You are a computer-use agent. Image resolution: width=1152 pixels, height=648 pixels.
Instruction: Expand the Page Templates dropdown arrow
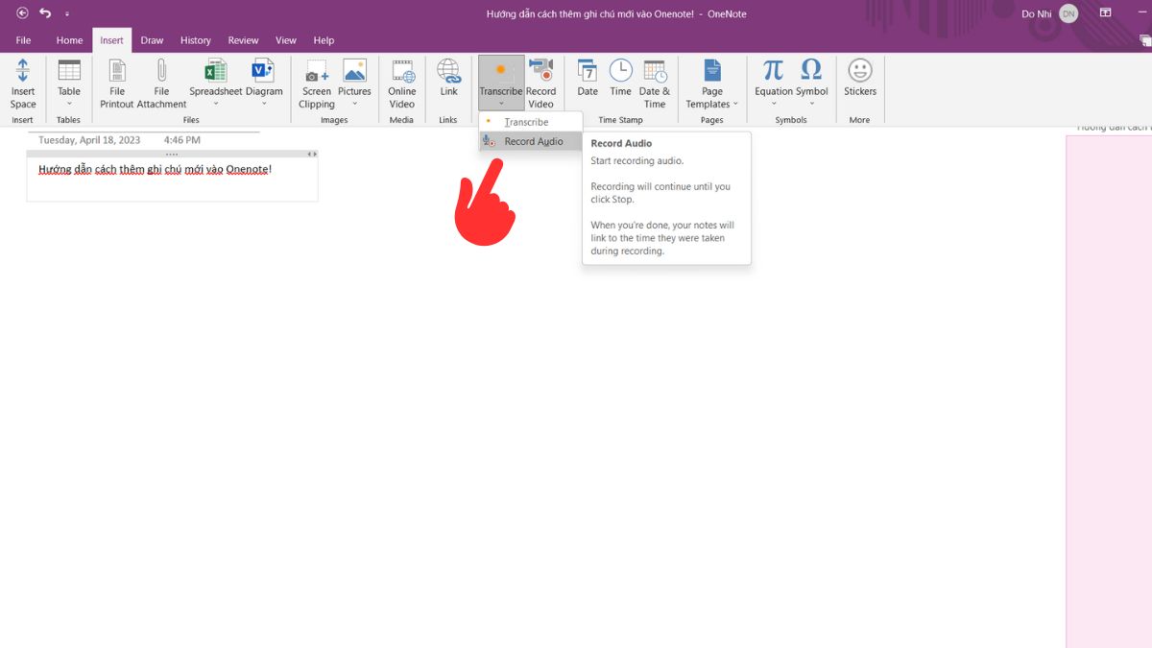click(x=735, y=105)
